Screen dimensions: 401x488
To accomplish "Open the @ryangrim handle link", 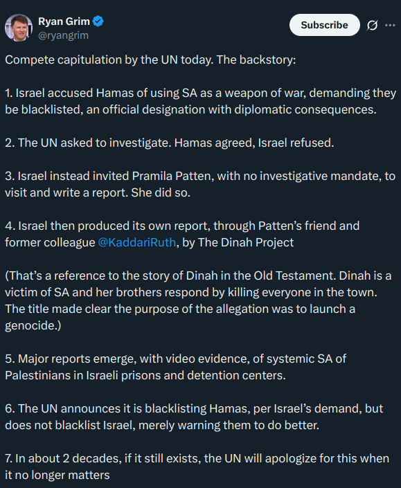I will click(63, 35).
